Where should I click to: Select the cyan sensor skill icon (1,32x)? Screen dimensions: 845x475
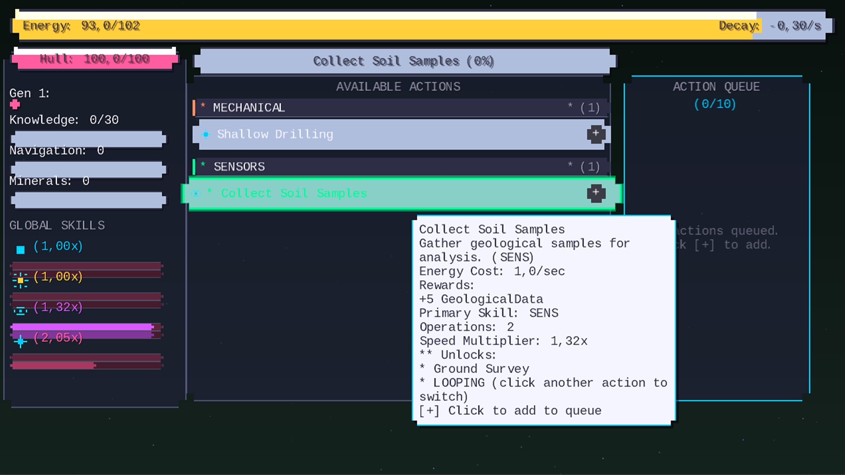[20, 311]
